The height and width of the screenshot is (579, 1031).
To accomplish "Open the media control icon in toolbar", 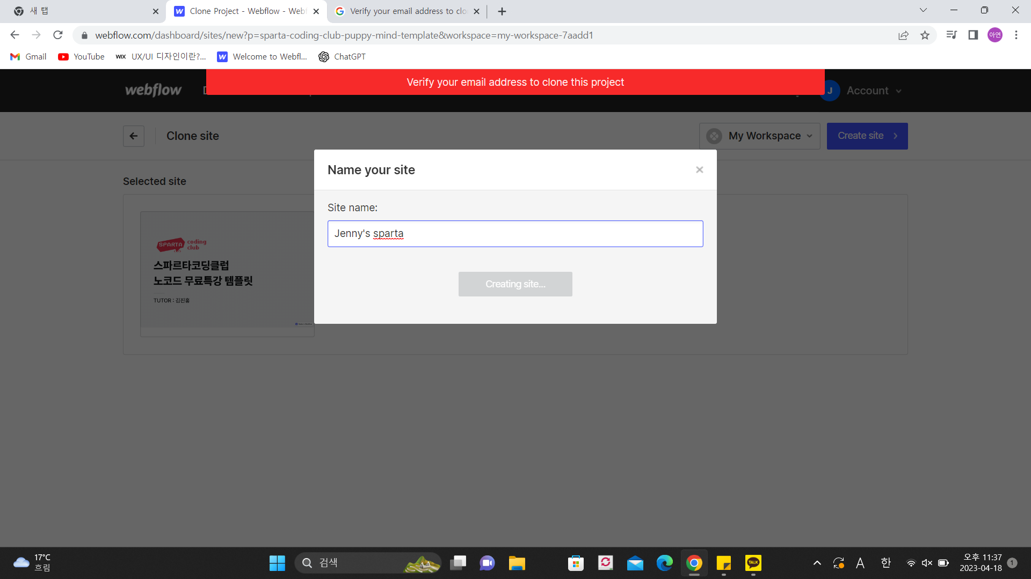I will 952,35.
